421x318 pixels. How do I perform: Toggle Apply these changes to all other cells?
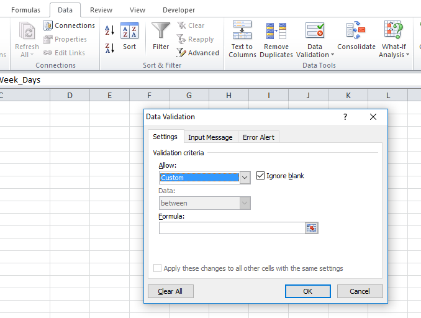click(157, 268)
